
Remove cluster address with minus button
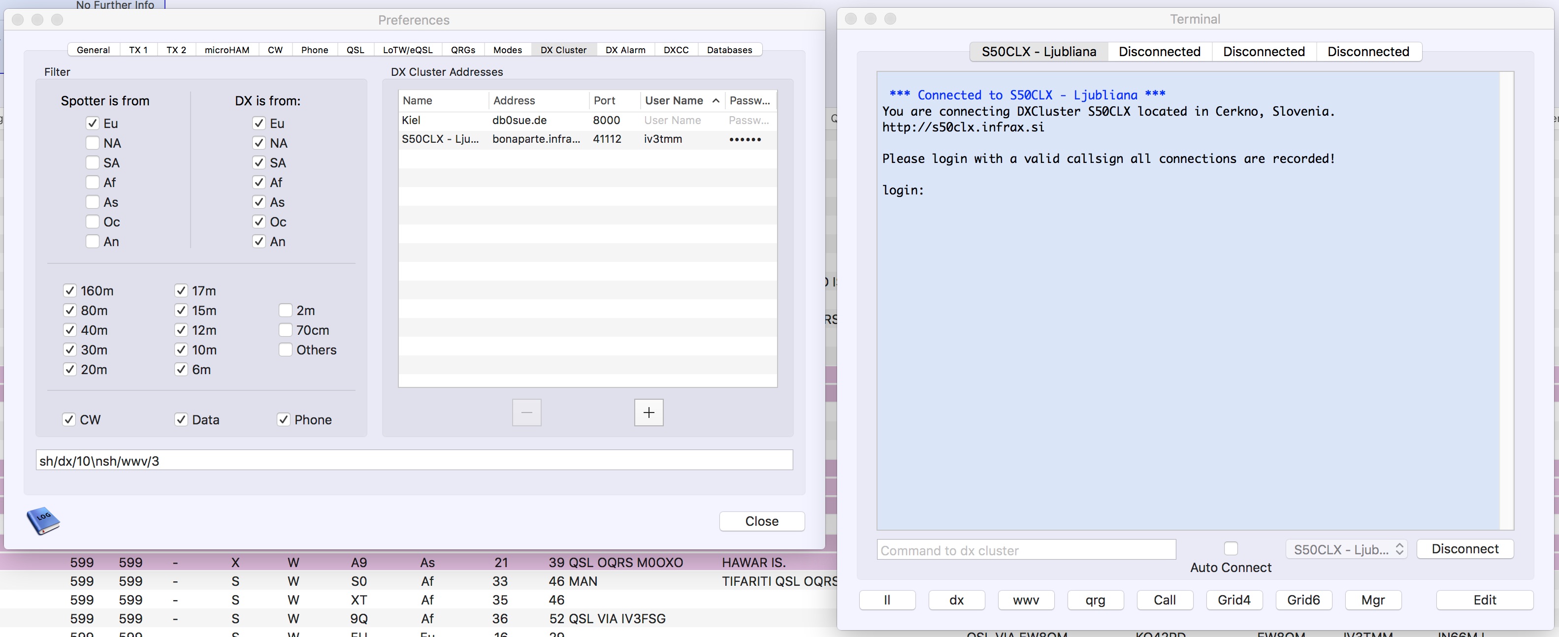[x=526, y=413]
